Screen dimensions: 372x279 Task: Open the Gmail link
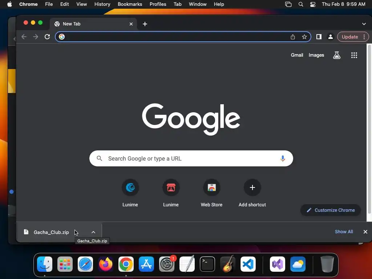point(297,55)
